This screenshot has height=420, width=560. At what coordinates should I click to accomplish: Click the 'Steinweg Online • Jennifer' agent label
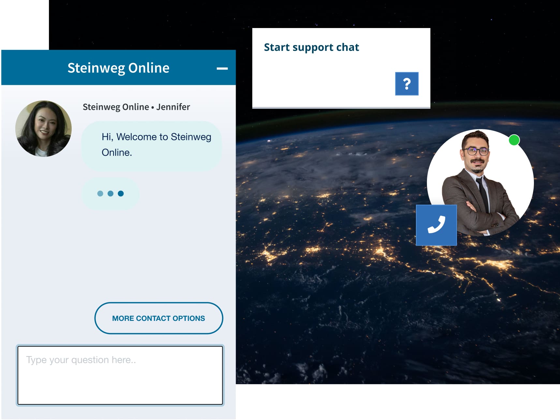coord(136,107)
